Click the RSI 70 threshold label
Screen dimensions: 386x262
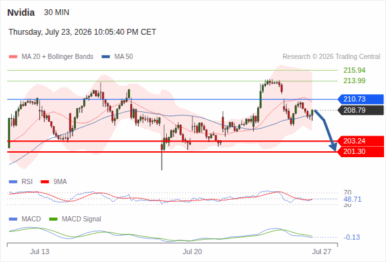point(347,193)
